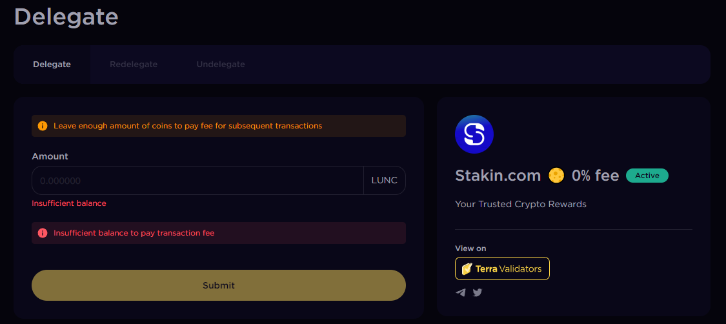The height and width of the screenshot is (324, 726).
Task: Open the Telegram link icon
Action: tap(461, 292)
